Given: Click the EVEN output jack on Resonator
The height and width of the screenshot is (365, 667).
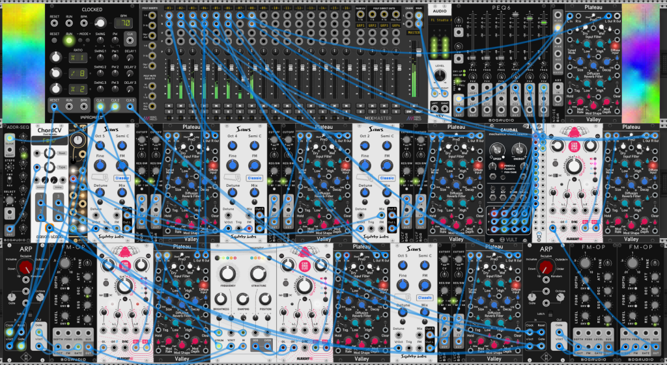Looking at the screenshot, I should point(268,346).
